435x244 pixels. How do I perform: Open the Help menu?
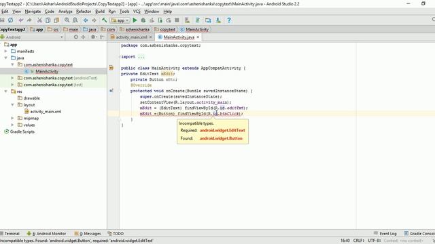(x=168, y=12)
